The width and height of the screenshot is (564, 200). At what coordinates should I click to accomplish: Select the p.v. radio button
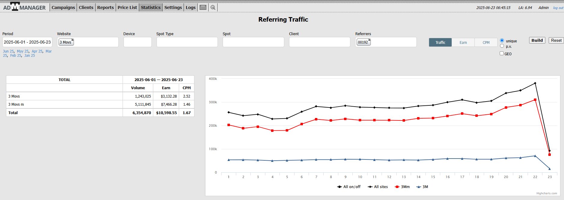(502, 46)
